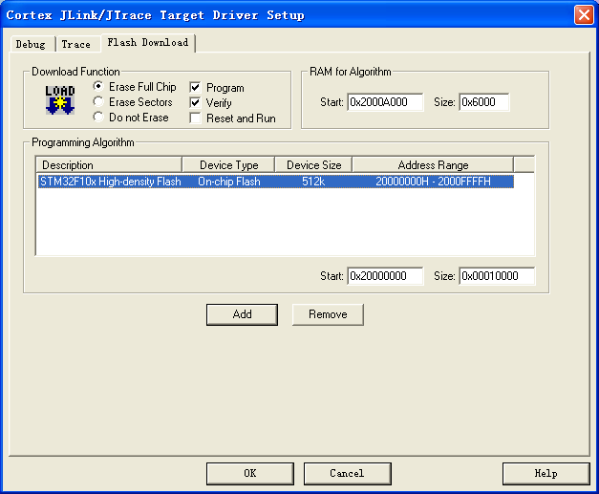This screenshot has height=494, width=599.
Task: Open Help for this dialog
Action: (546, 473)
